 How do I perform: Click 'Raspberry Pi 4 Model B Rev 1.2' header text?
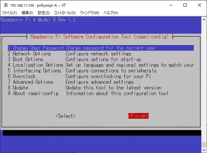click(x=38, y=20)
